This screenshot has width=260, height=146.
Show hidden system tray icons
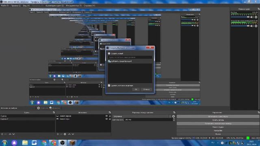(218, 143)
